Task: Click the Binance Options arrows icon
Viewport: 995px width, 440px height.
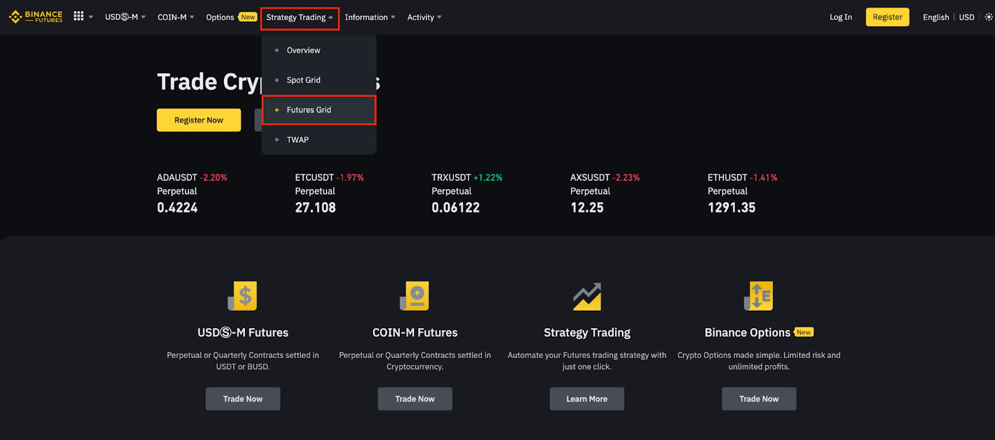Action: point(759,296)
